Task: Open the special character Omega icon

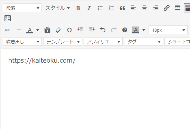Action: (x=69, y=30)
